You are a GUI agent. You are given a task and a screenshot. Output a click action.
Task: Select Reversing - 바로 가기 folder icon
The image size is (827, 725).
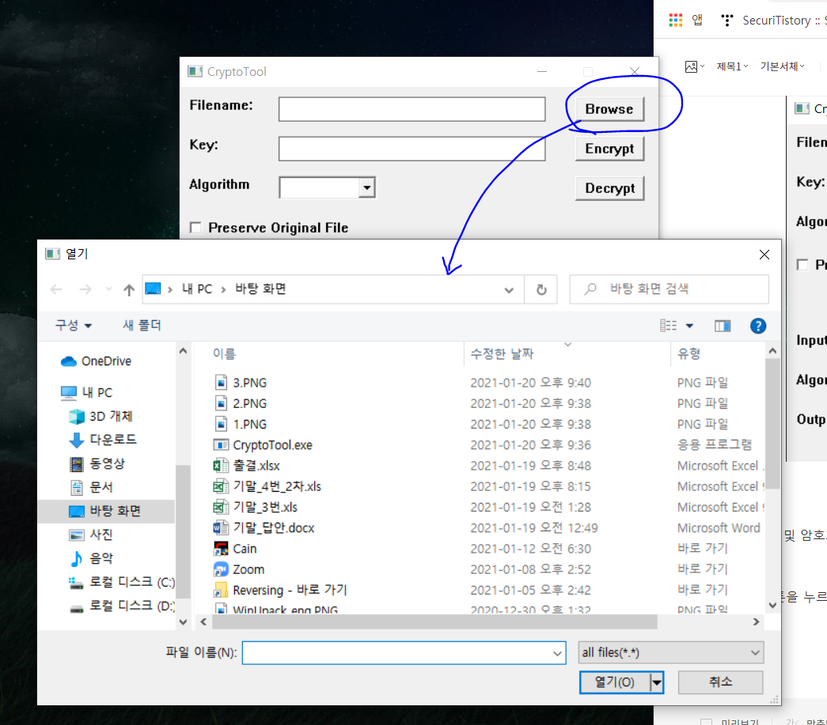click(x=221, y=590)
